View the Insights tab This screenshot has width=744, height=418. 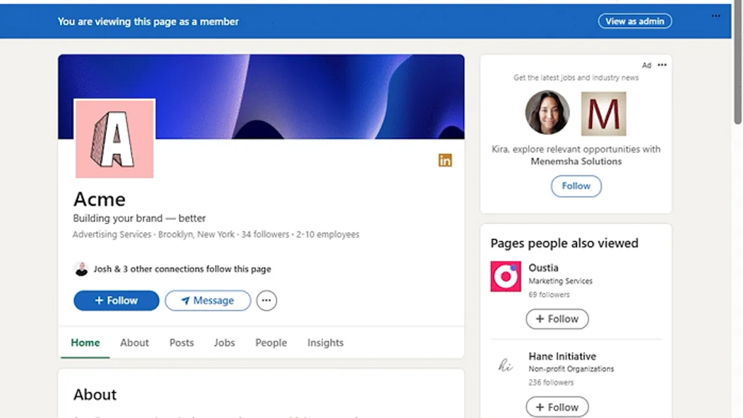[325, 342]
